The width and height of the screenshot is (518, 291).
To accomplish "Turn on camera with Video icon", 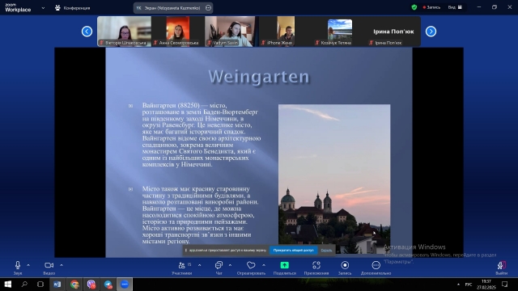I will coord(49,265).
